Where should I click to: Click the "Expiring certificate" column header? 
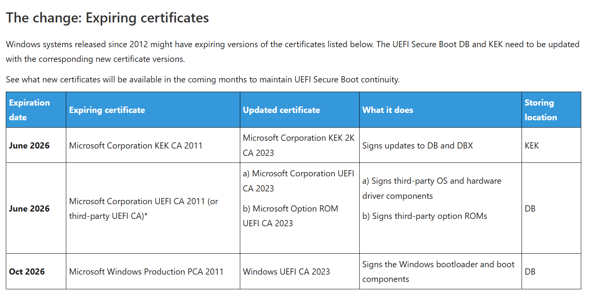point(107,110)
